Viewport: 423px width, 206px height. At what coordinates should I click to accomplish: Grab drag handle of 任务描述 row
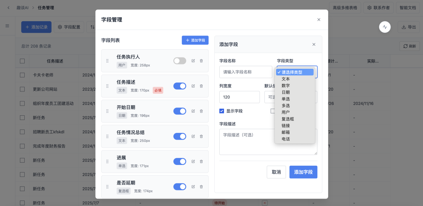[x=107, y=86]
